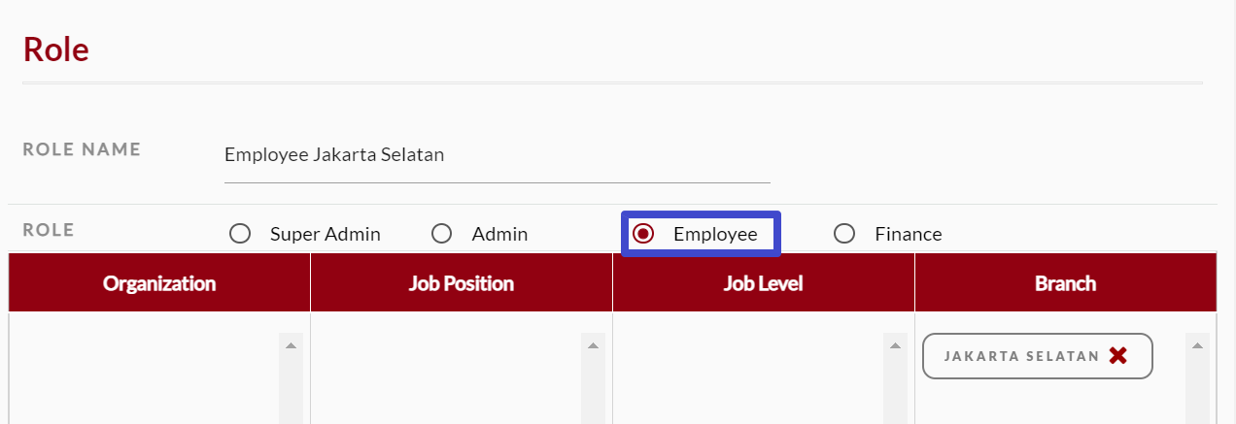Select the Employee radio button
Viewport: 1236px width, 424px height.
click(643, 234)
